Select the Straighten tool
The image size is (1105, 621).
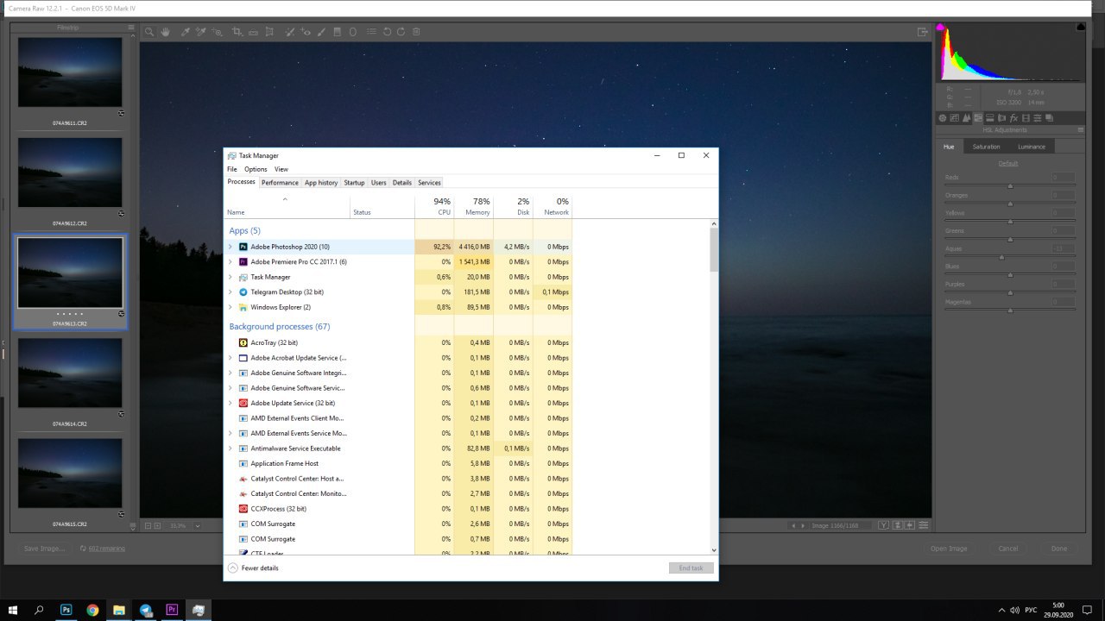pyautogui.click(x=253, y=32)
